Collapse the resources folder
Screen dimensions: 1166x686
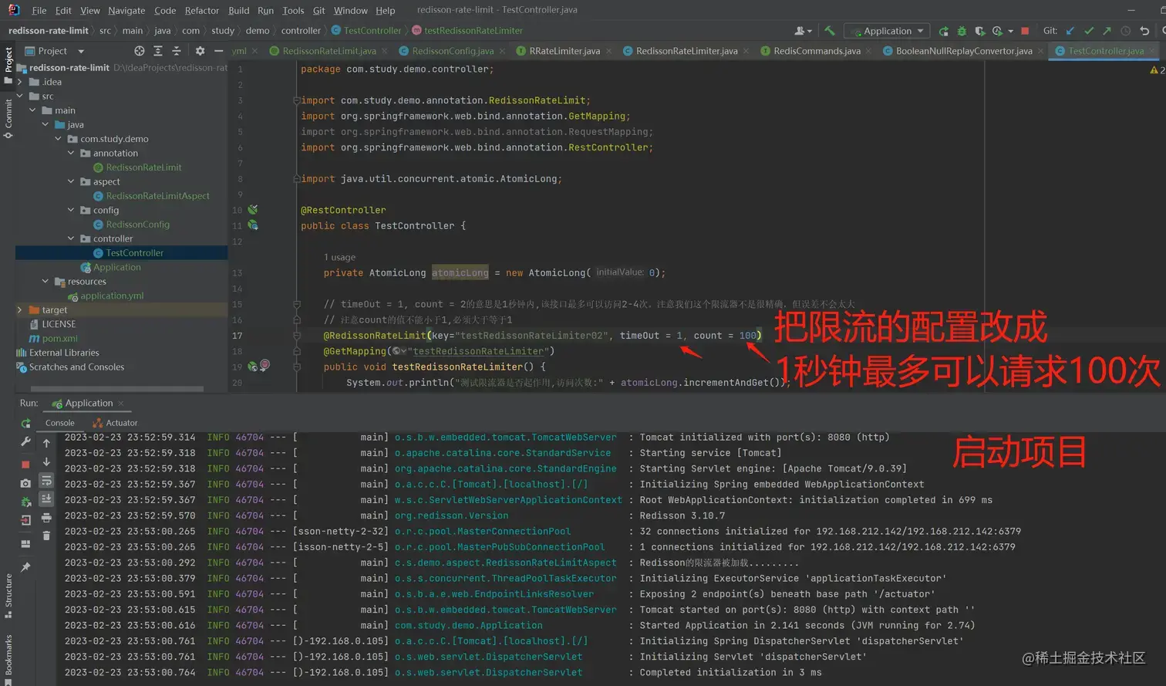(x=45, y=282)
